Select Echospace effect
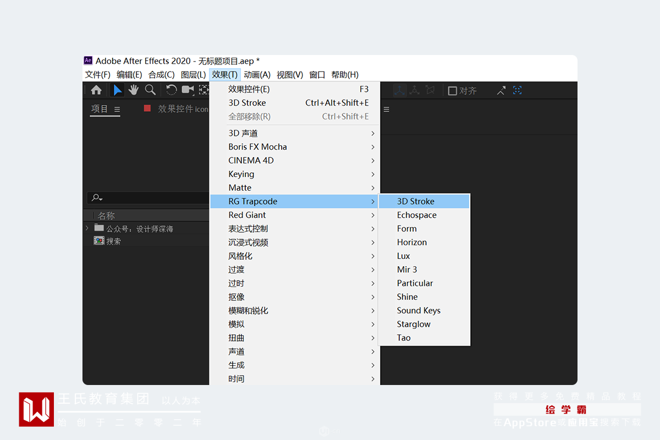This screenshot has width=660, height=440. 424,215
